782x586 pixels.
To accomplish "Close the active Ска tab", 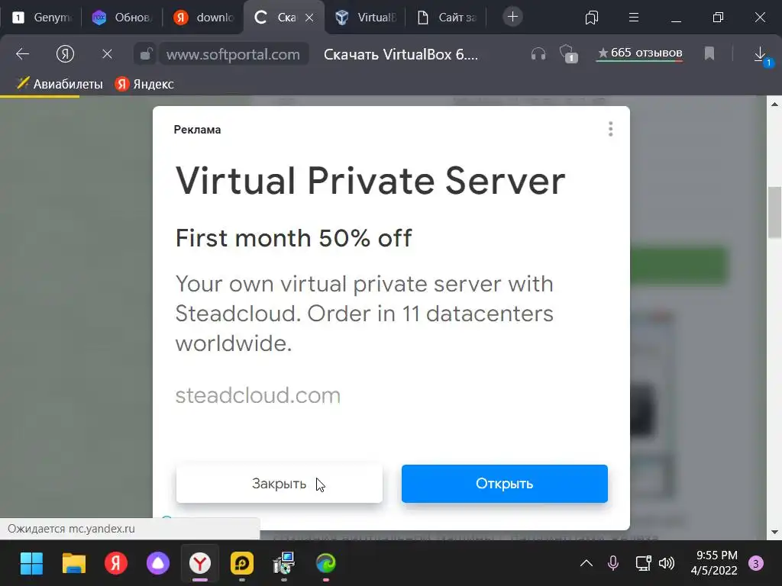I will [309, 18].
